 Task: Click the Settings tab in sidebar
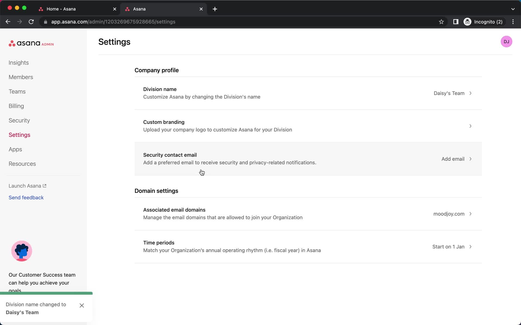pyautogui.click(x=20, y=135)
